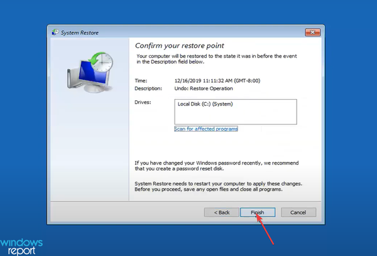
Task: Click the System Restore title bar text
Action: coord(80,32)
